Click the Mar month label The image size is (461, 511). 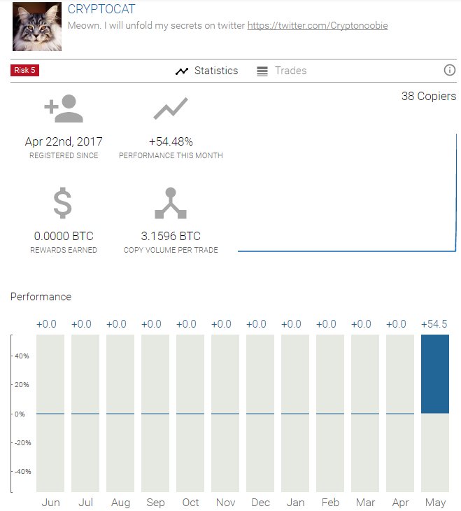tap(365, 502)
